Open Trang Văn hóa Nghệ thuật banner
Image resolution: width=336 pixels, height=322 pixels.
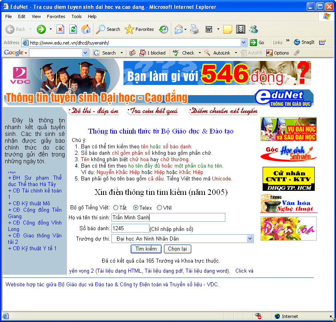click(x=288, y=203)
